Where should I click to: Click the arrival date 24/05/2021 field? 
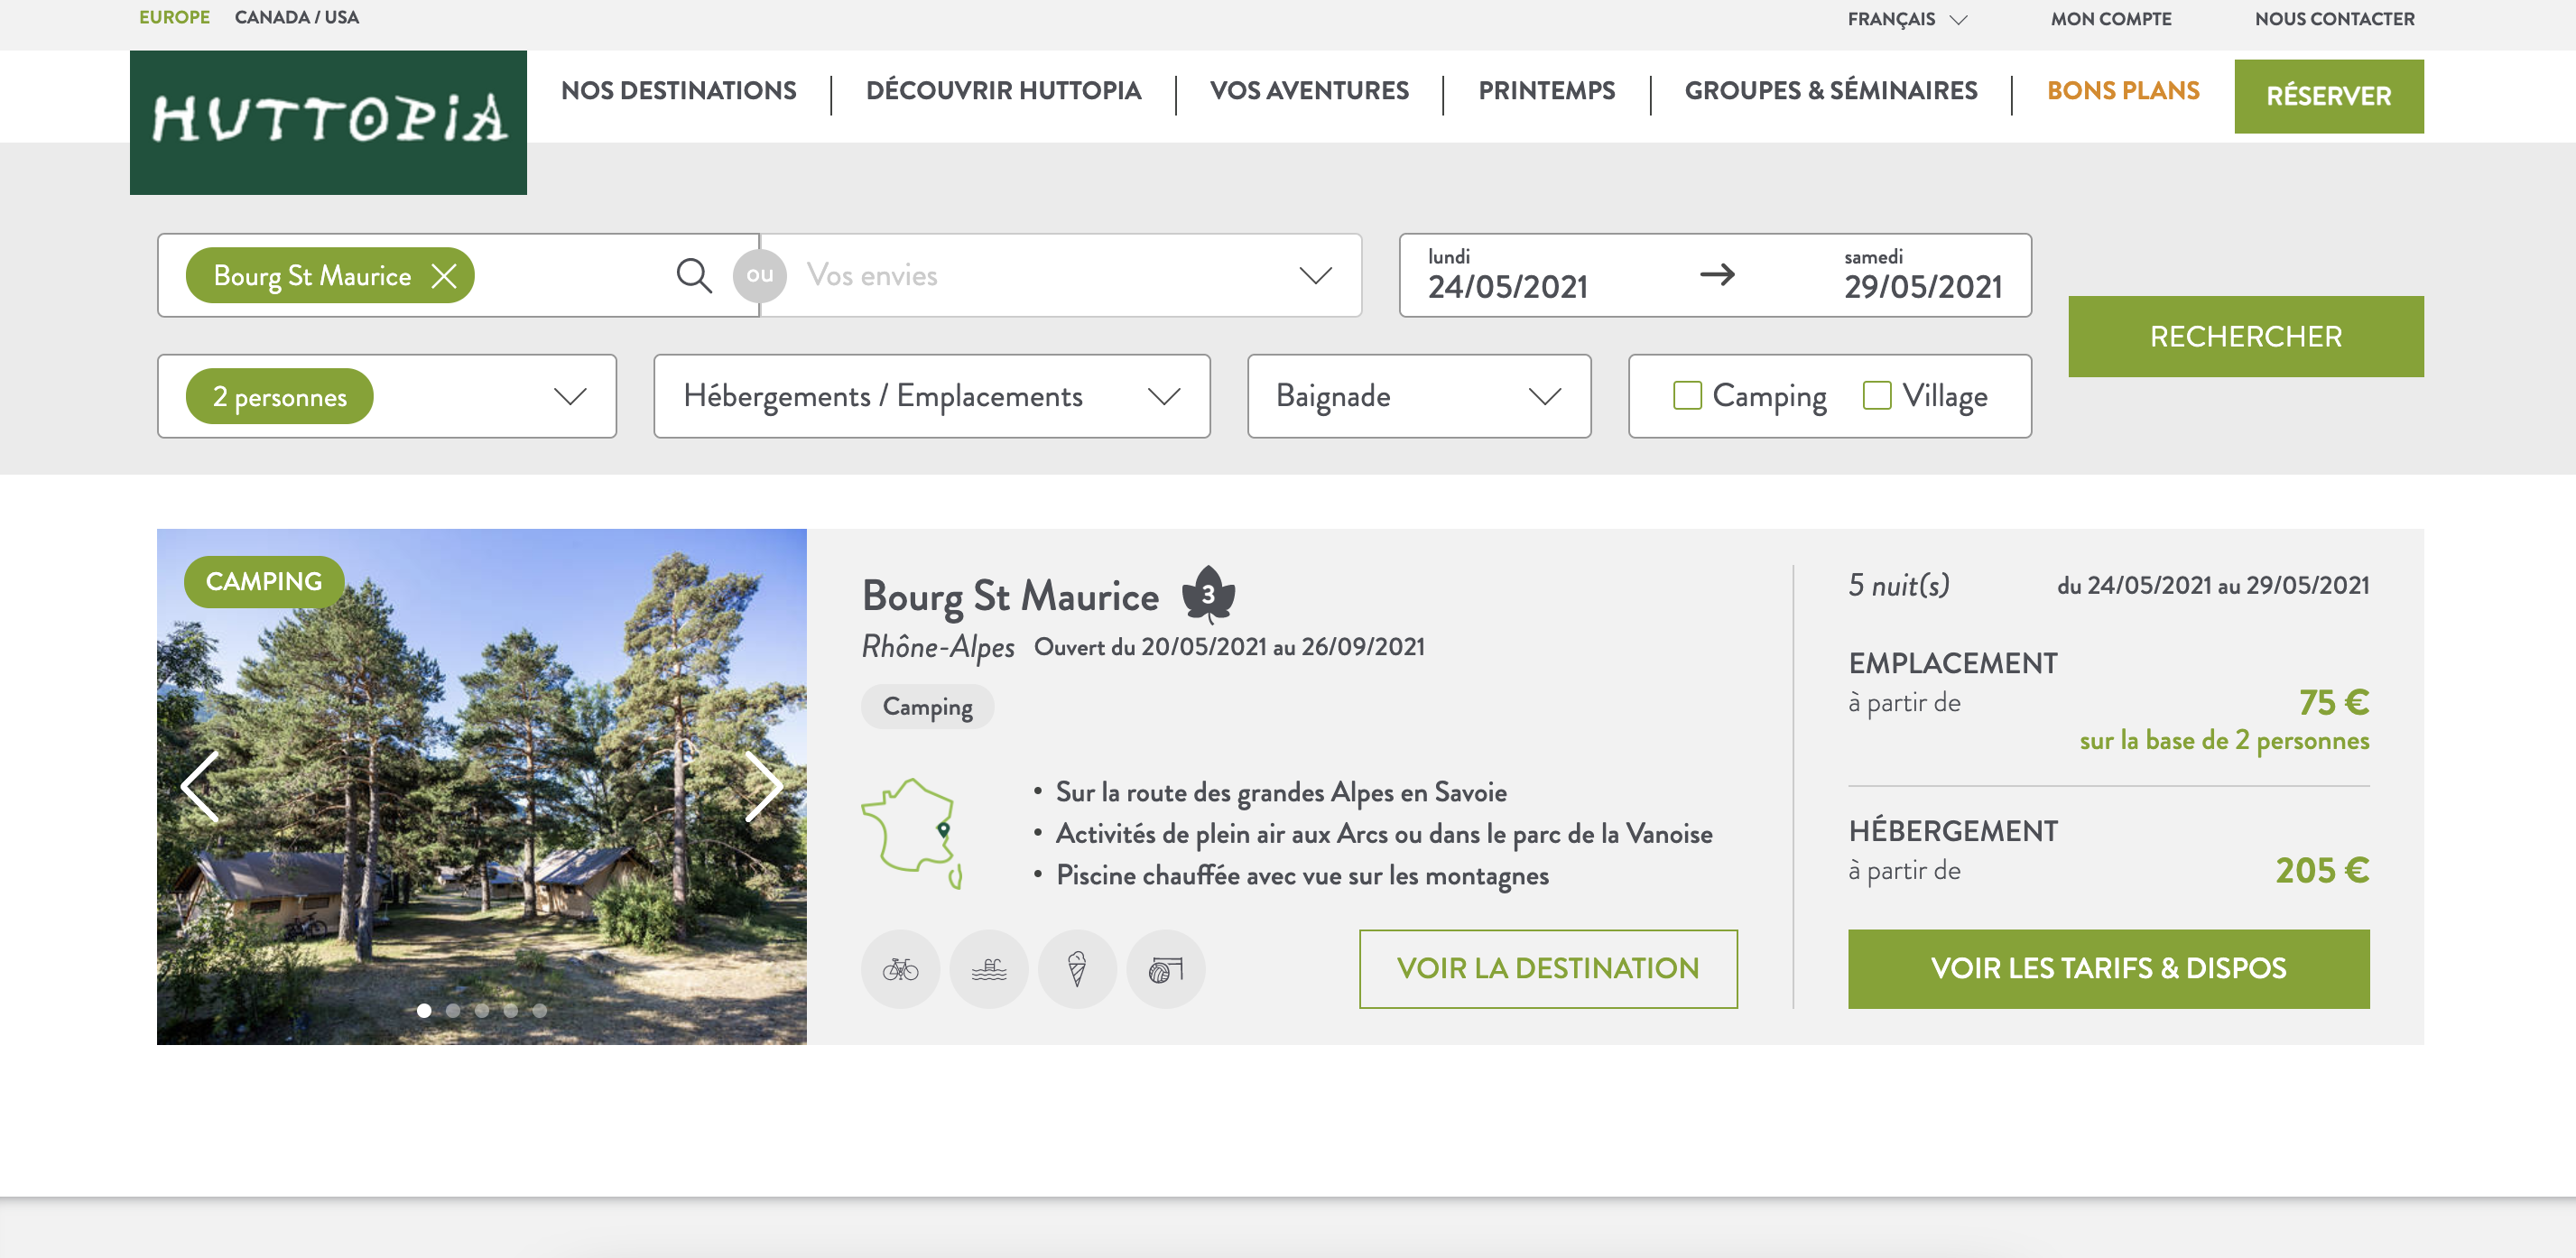(x=1508, y=275)
